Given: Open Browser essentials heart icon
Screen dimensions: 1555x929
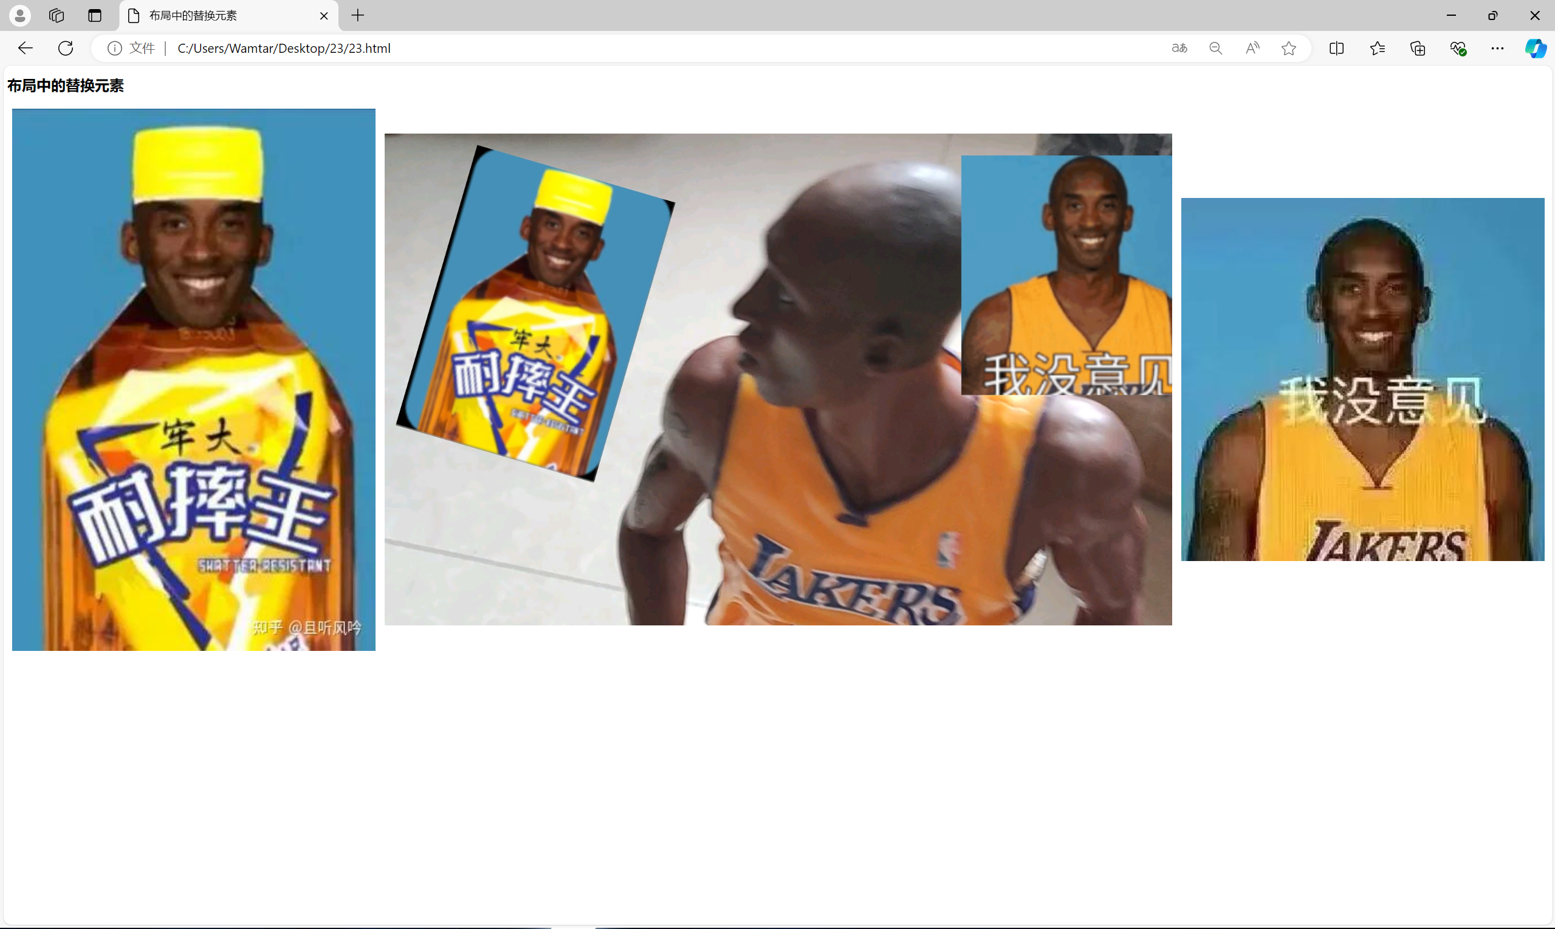Looking at the screenshot, I should (x=1458, y=48).
